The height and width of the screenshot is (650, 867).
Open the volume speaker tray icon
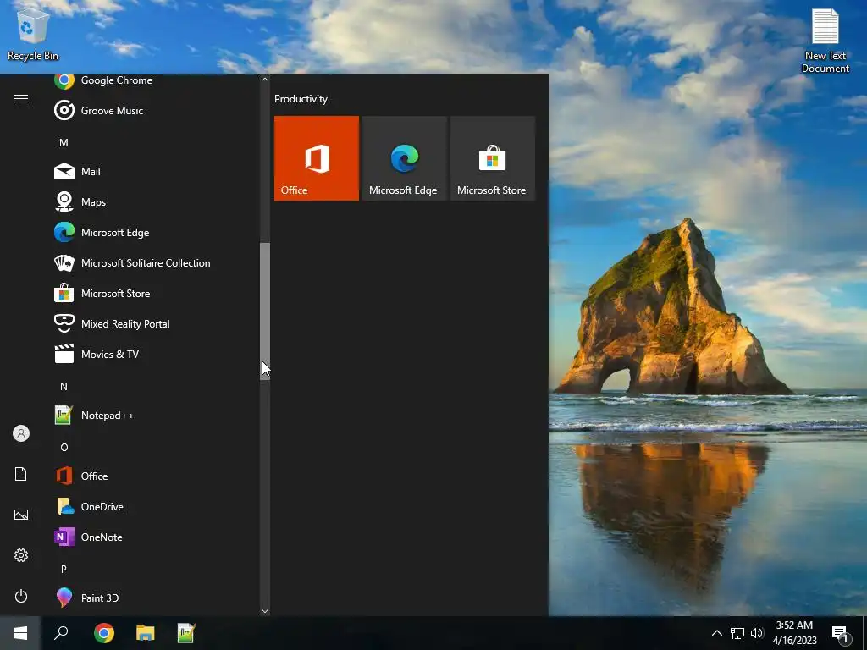pyautogui.click(x=756, y=633)
